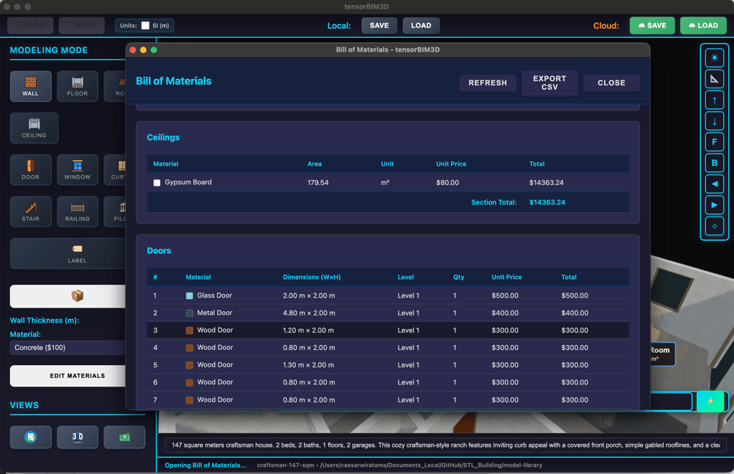This screenshot has height=474, width=734.
Task: Click the local LOAD button
Action: click(421, 25)
